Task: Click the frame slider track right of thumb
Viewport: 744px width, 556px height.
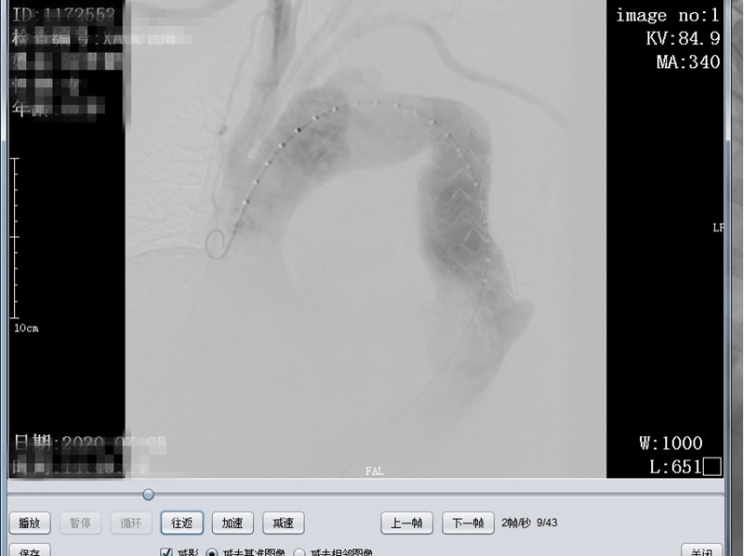Action: (x=418, y=495)
